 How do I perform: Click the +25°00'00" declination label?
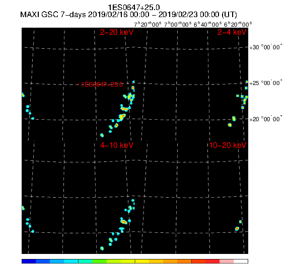[266, 83]
